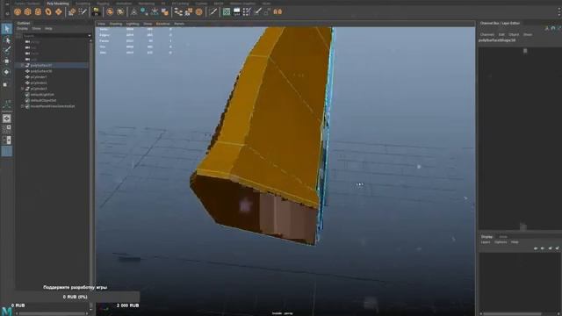Click the Channel Box / Layer Editor title tab

point(500,23)
